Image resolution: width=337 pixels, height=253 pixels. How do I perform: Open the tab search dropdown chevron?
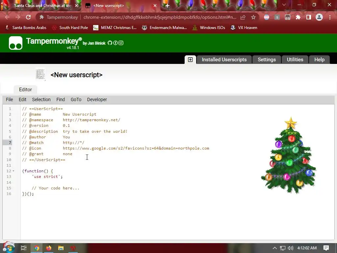click(x=284, y=5)
